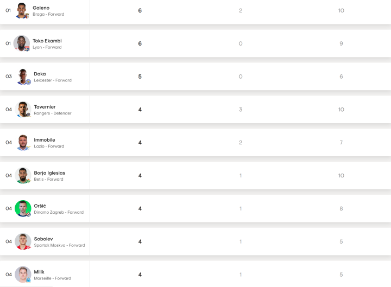Click Daka's profile picture
Viewport: 391px width, 287px height.
click(x=23, y=76)
